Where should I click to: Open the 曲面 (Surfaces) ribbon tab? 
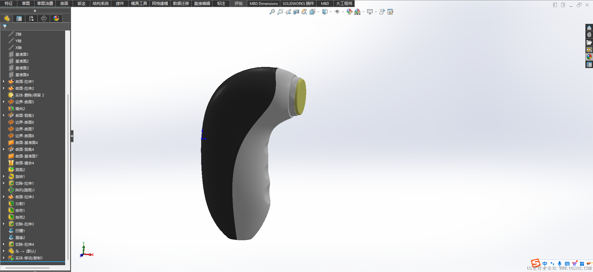point(64,3)
